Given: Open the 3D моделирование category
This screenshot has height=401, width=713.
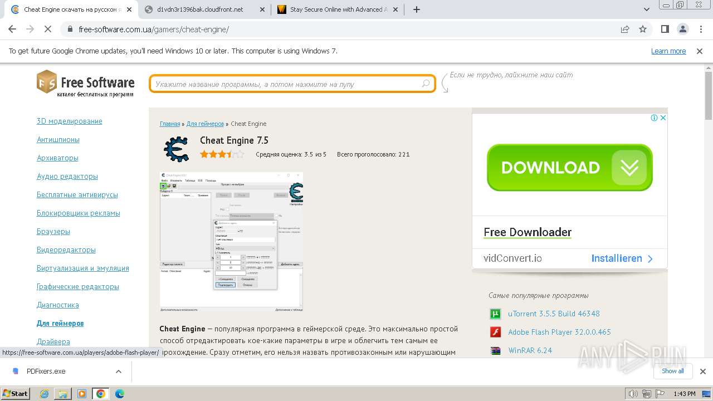Looking at the screenshot, I should click(x=70, y=121).
